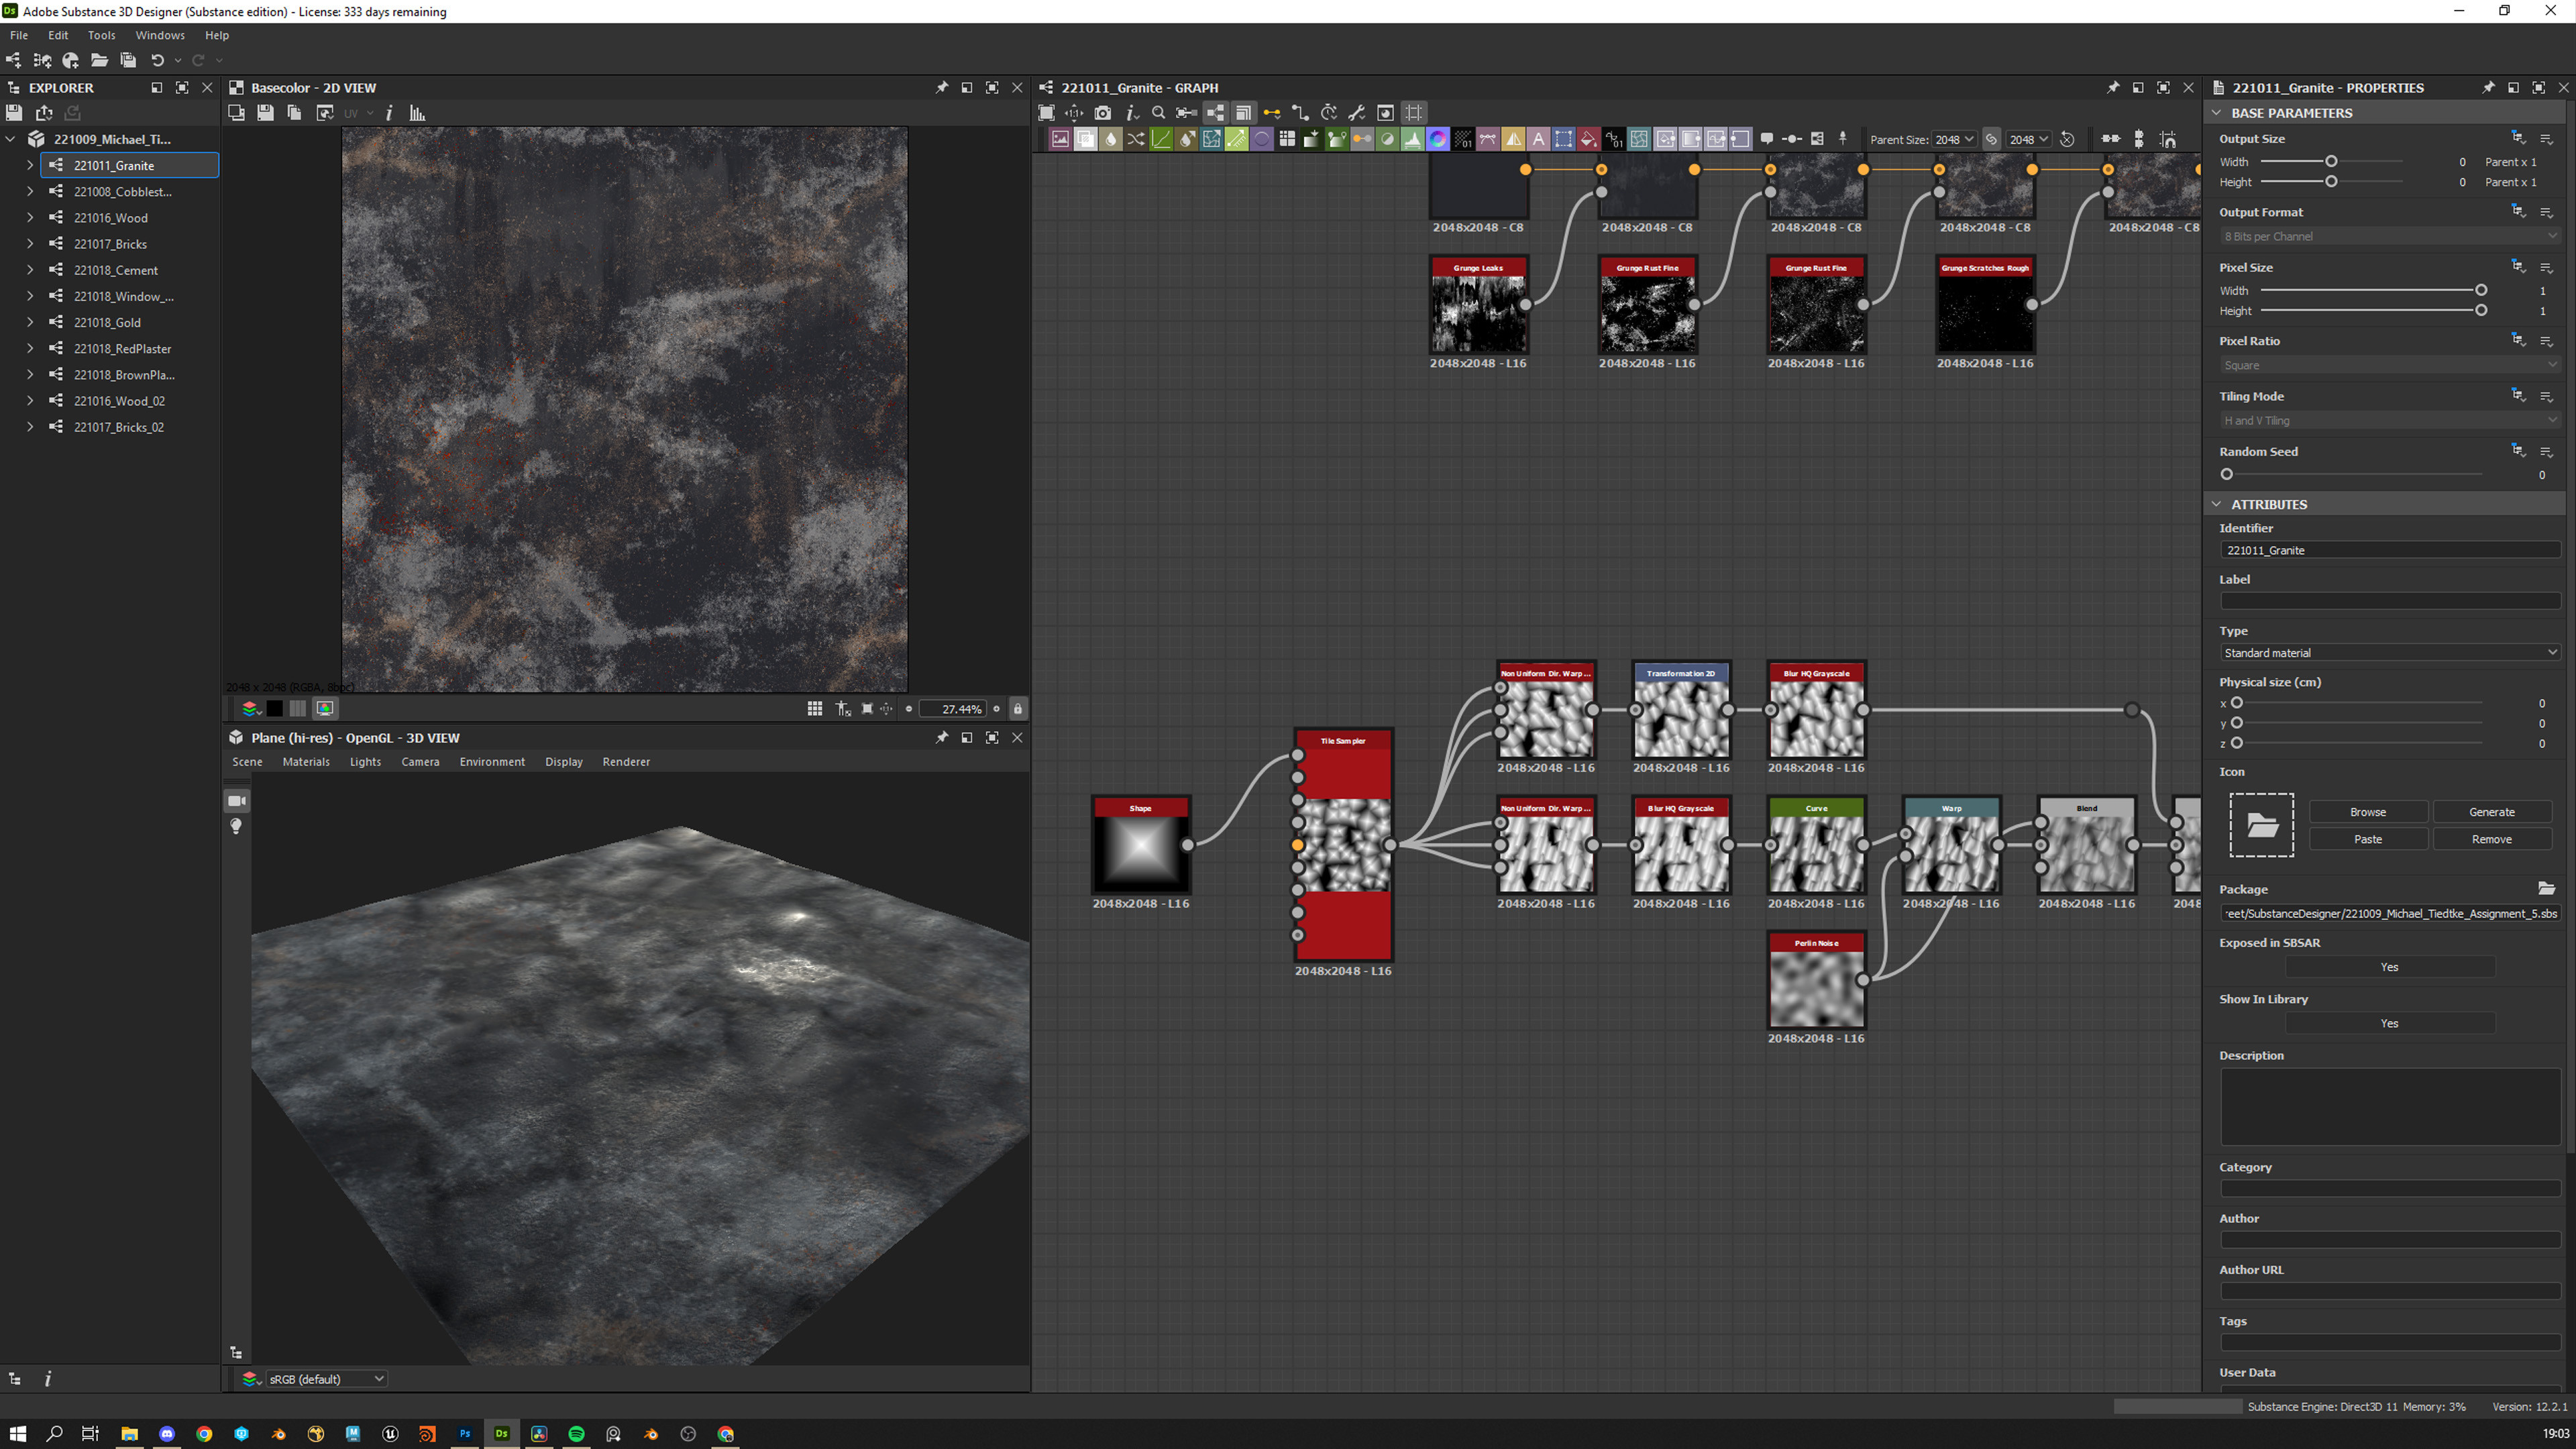The image size is (2576, 1449).
Task: Click the lightbulb icon in 3D View
Action: coord(236,826)
